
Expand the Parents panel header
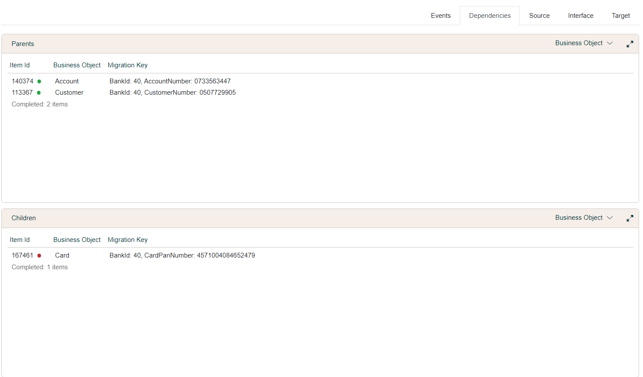pyautogui.click(x=23, y=44)
